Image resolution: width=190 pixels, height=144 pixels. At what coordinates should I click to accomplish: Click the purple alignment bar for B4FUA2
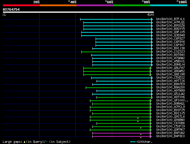tap(121, 133)
